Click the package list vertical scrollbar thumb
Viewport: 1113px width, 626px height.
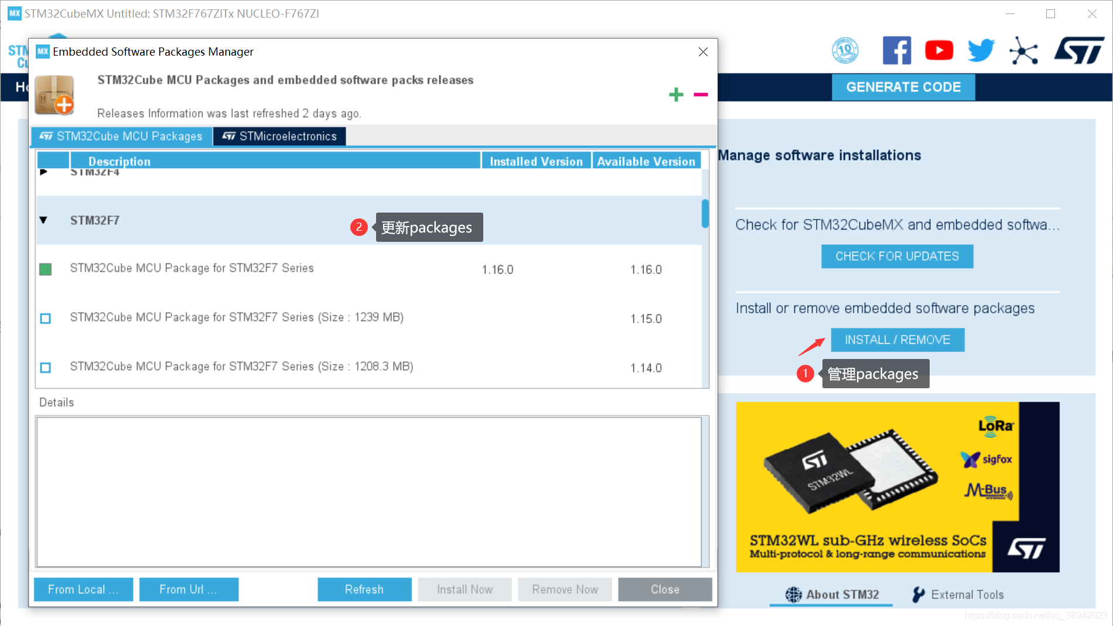click(705, 214)
